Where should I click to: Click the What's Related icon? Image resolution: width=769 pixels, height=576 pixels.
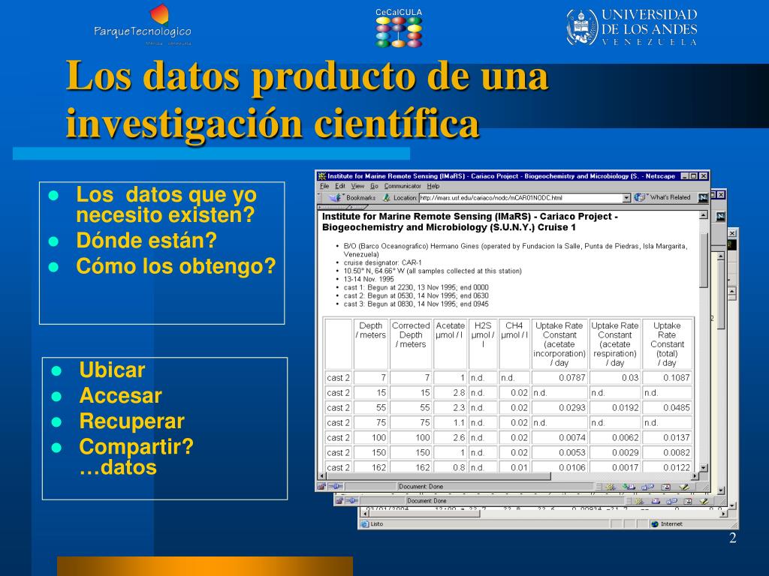[640, 197]
